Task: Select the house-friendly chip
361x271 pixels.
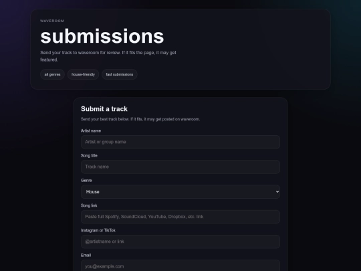Action: 83,74
